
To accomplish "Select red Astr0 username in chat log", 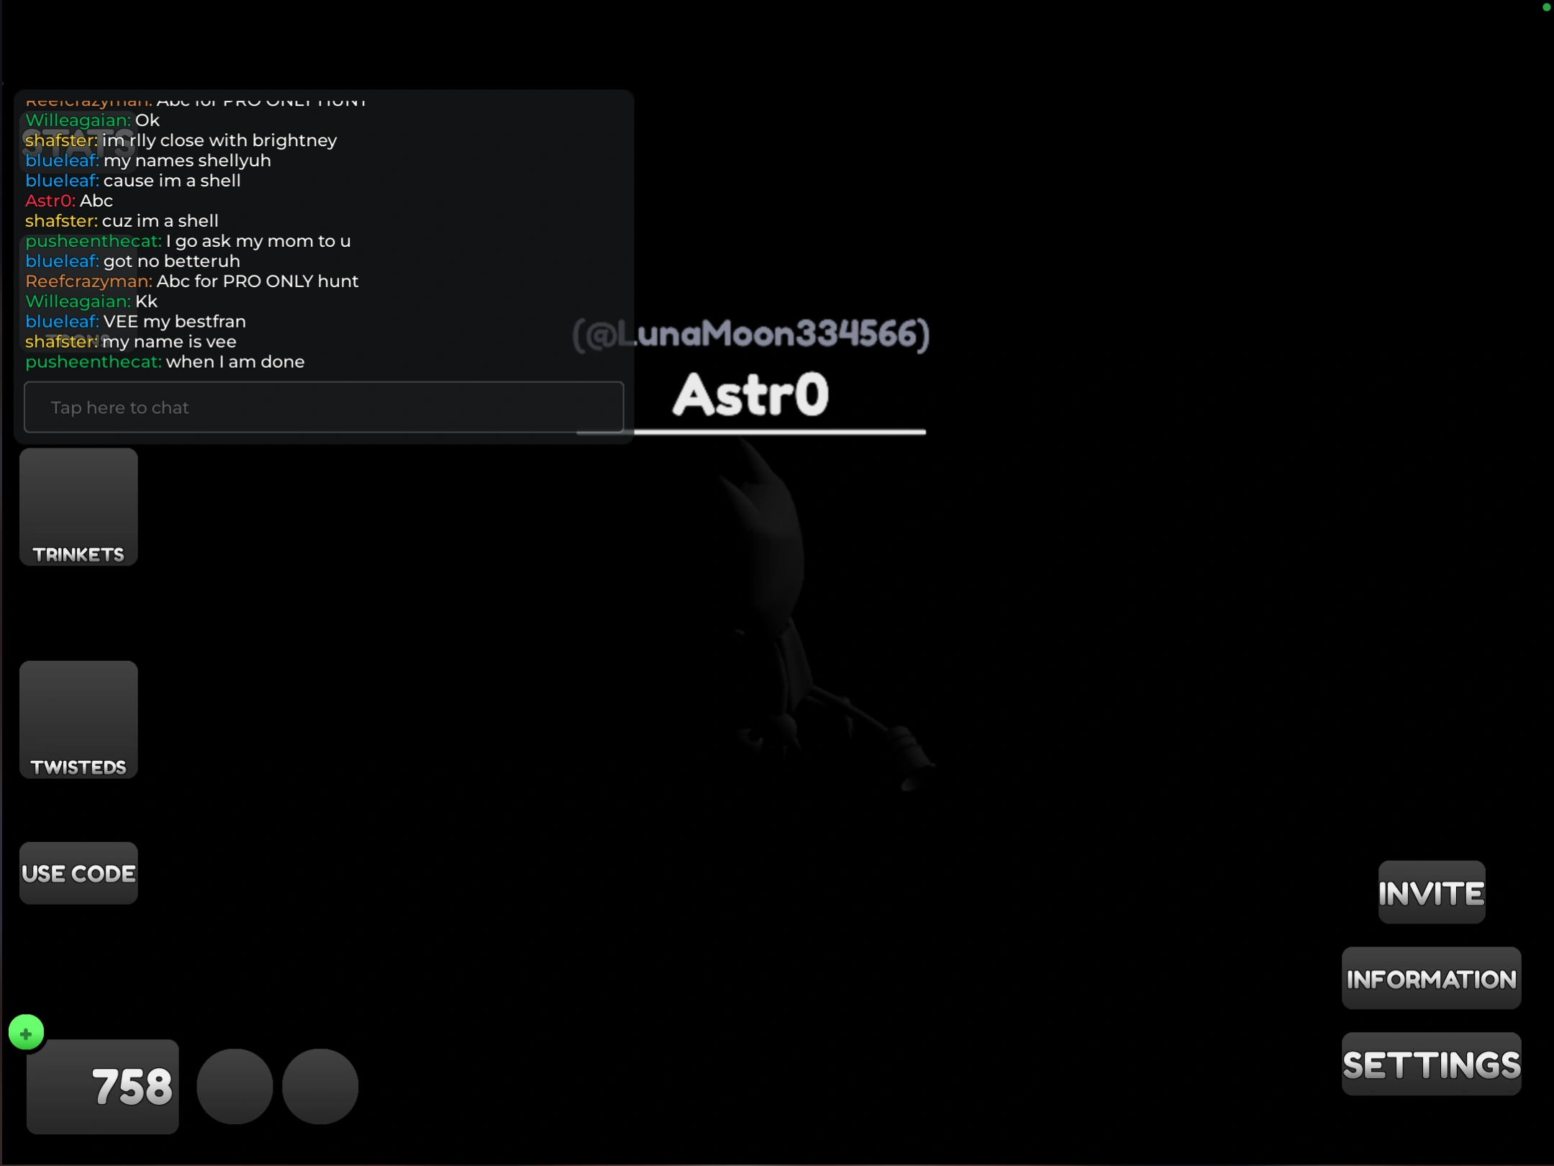I will coord(50,201).
